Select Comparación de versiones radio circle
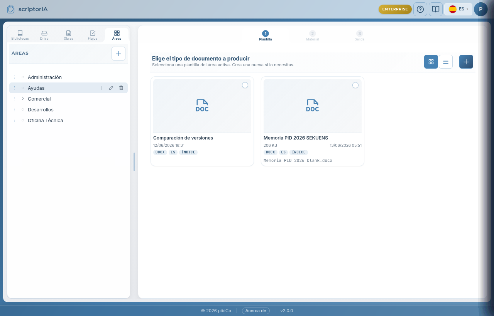Viewport: 494px width, 316px height. coord(245,85)
